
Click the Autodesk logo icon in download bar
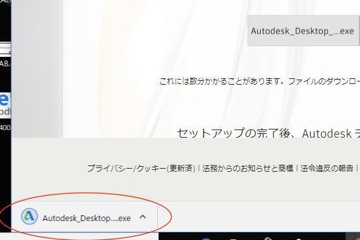(x=30, y=217)
